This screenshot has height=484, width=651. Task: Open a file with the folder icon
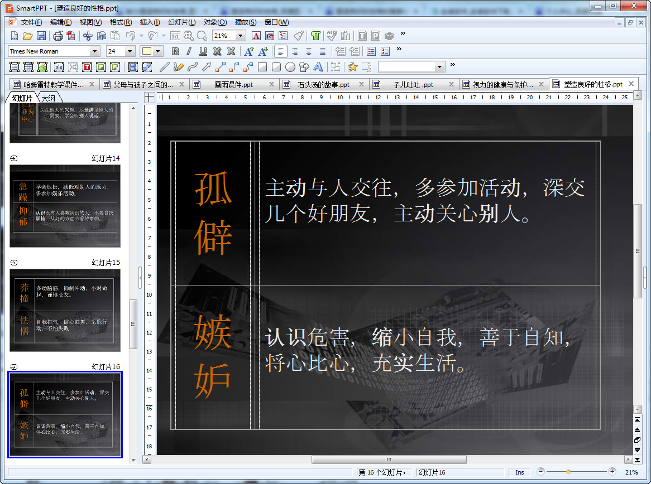[x=27, y=36]
